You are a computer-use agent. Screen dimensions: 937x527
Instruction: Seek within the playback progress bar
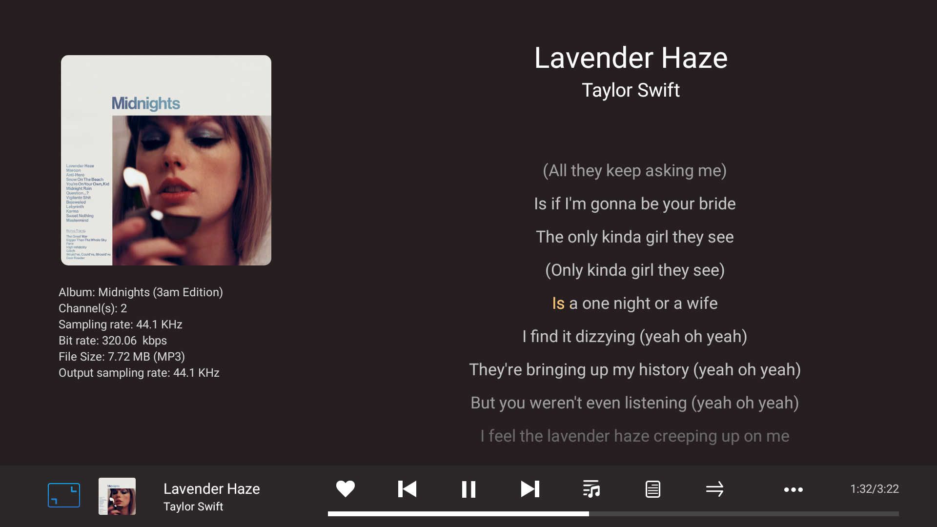(613, 514)
